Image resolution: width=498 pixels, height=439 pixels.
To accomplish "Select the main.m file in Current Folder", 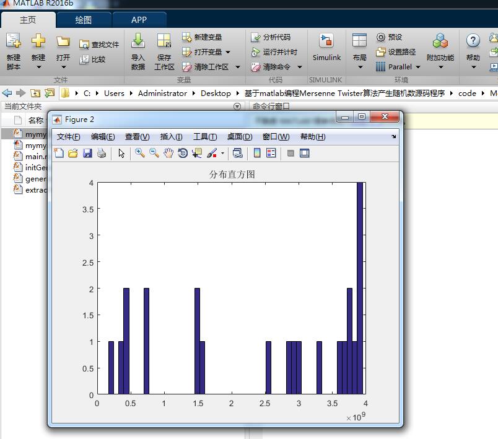I will tap(30, 156).
